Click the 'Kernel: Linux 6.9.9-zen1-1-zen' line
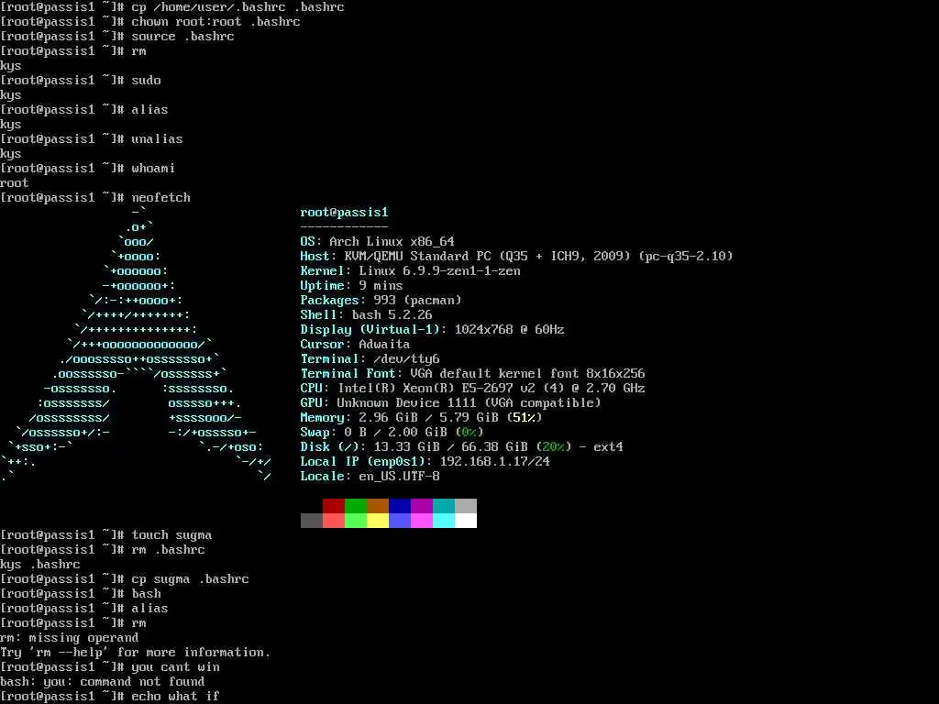The image size is (939, 704). coord(411,271)
